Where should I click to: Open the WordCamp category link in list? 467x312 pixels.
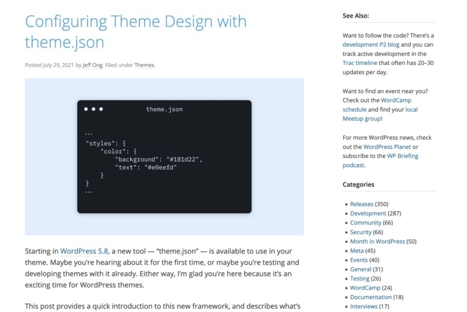point(365,288)
